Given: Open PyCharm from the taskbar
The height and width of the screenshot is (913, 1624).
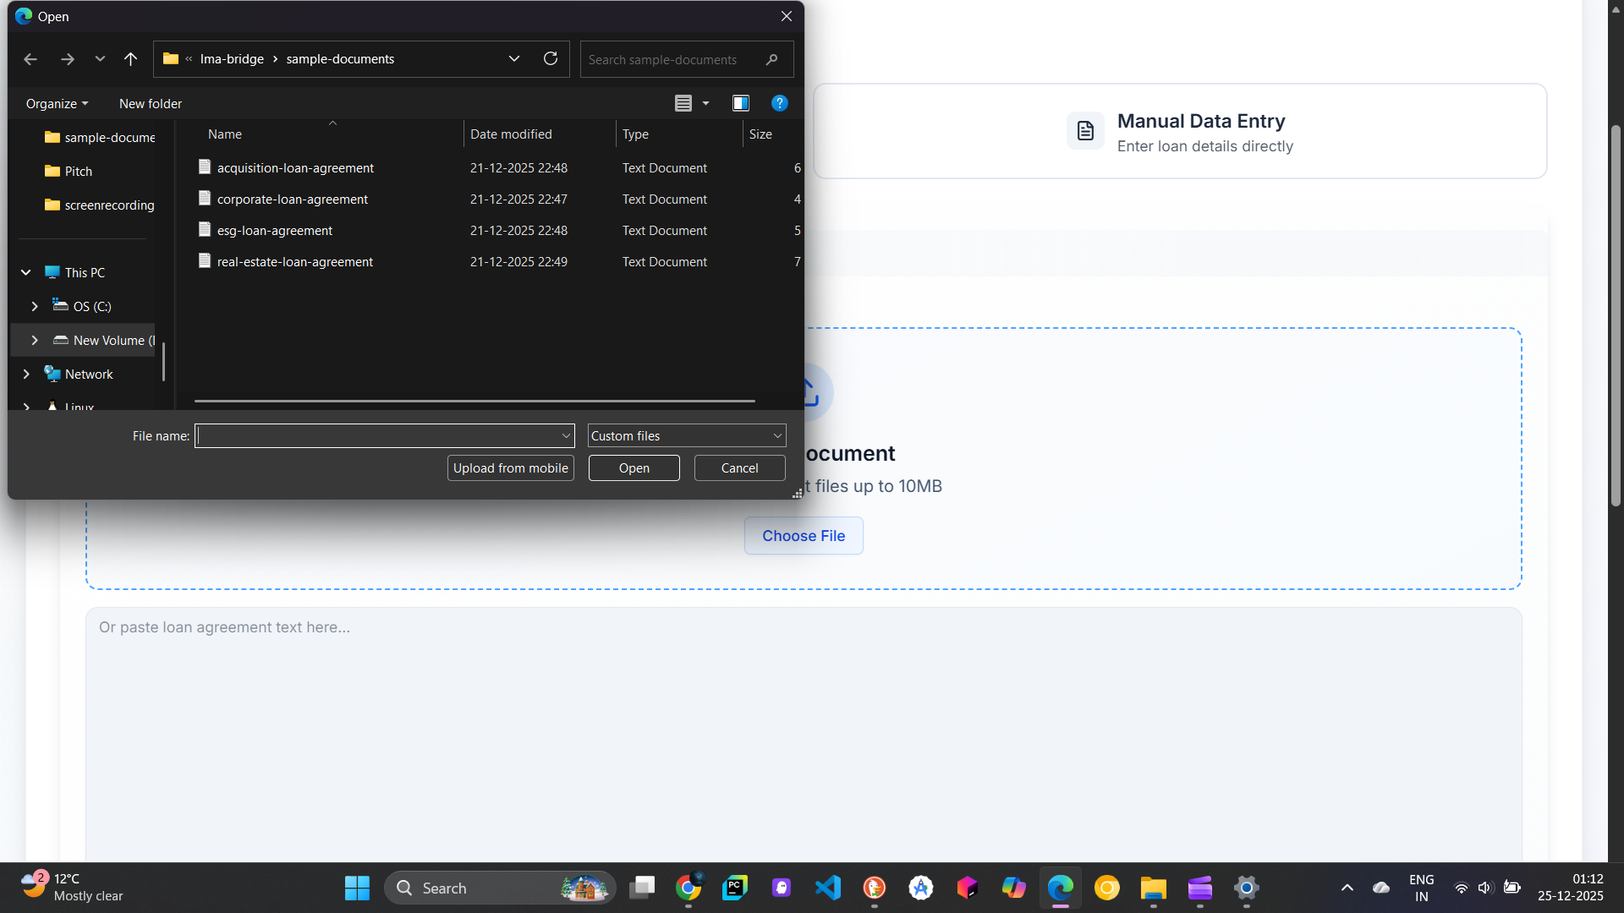Looking at the screenshot, I should tap(734, 888).
